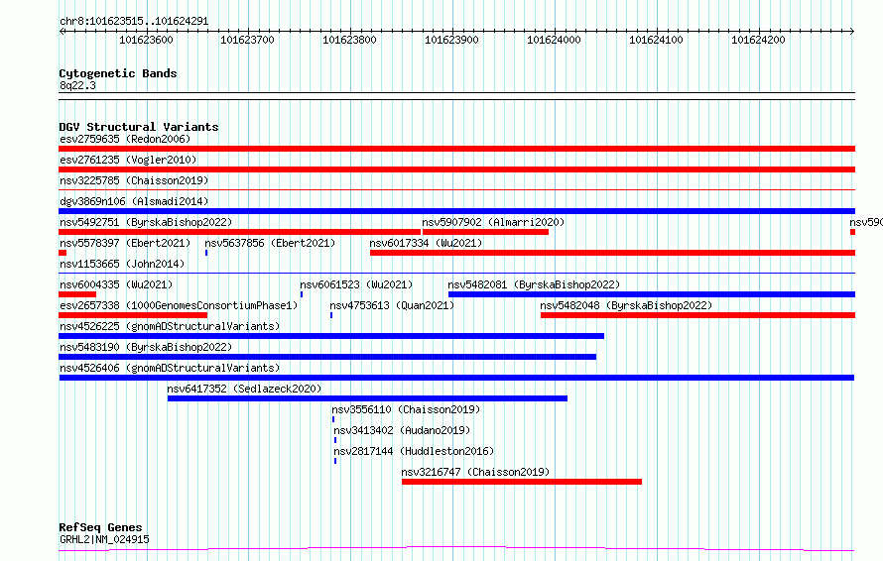The width and height of the screenshot is (883, 561).
Task: Click ruler position 101624000
Action: (x=554, y=40)
